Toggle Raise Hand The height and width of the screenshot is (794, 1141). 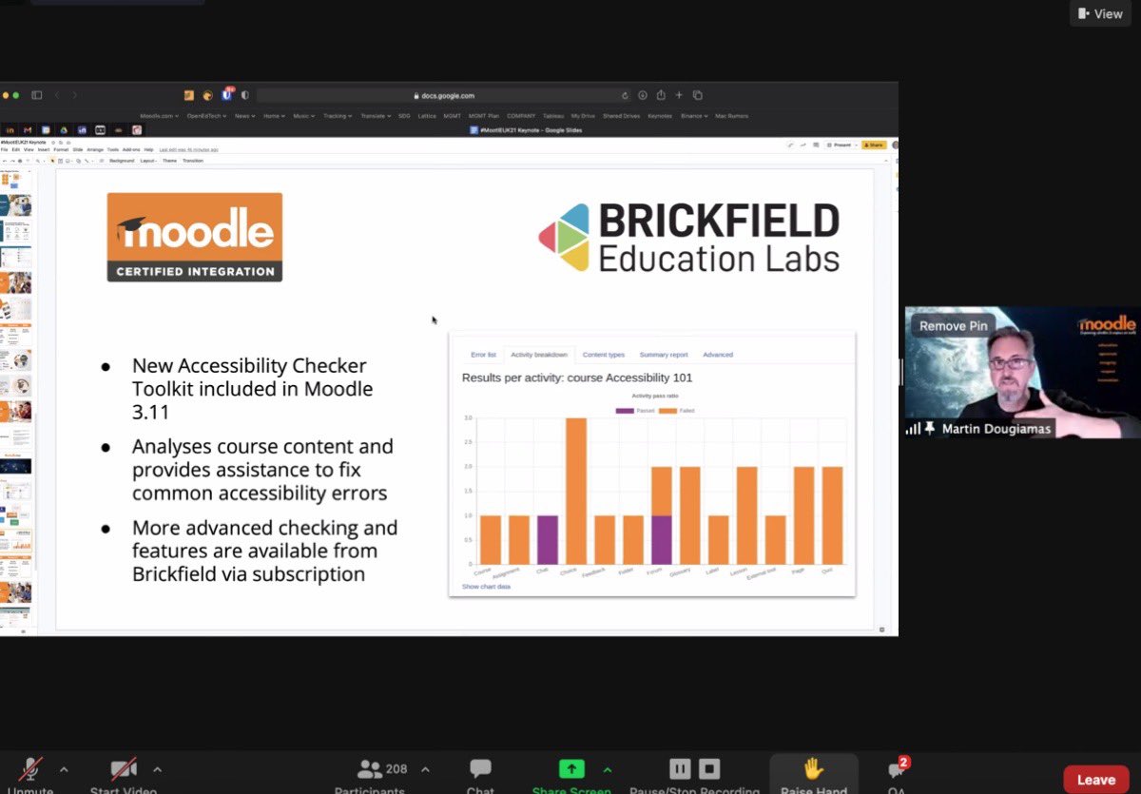814,773
